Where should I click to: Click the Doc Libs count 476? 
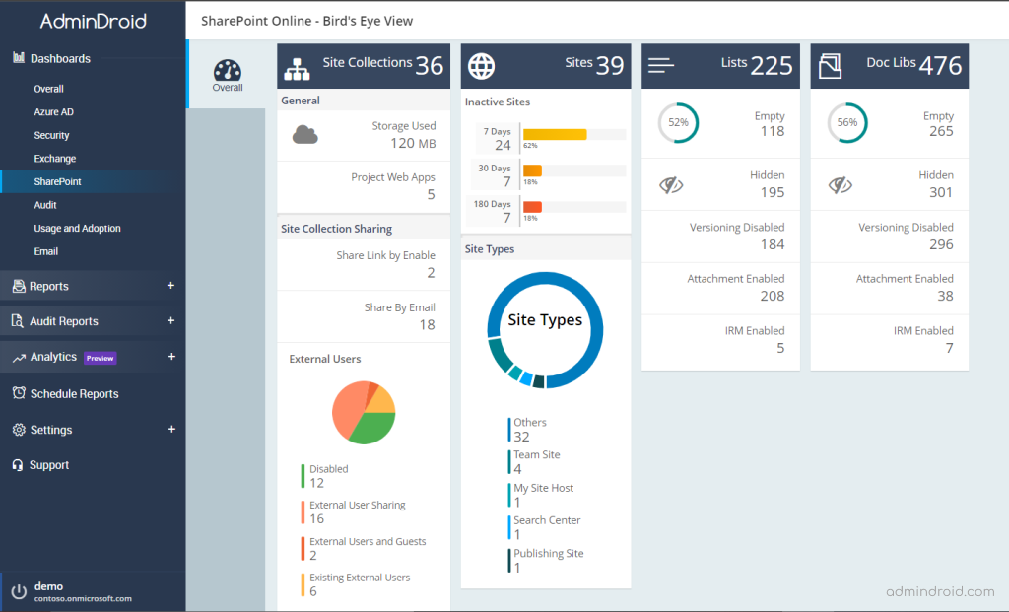(x=940, y=66)
